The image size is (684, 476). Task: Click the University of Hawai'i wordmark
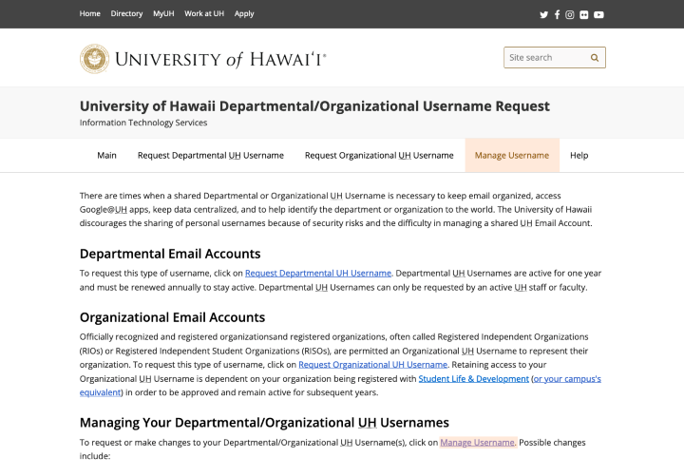click(220, 59)
